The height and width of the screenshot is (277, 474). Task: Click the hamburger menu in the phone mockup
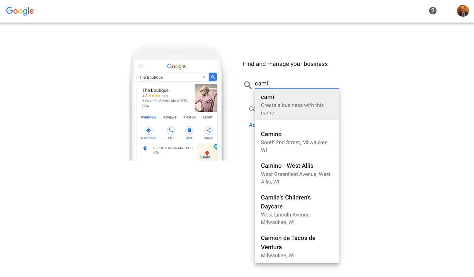click(141, 66)
